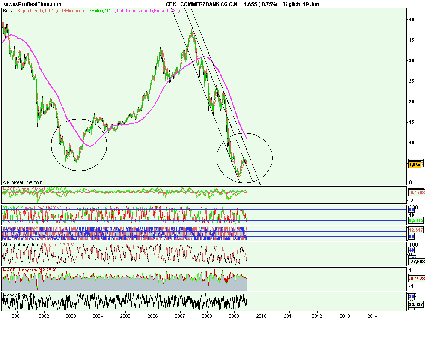Click the 2006 year label on time axis
This screenshot has height=343, width=428.
pos(153,316)
